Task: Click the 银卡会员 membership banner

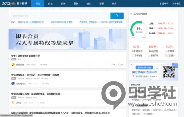Action: (x=68, y=39)
